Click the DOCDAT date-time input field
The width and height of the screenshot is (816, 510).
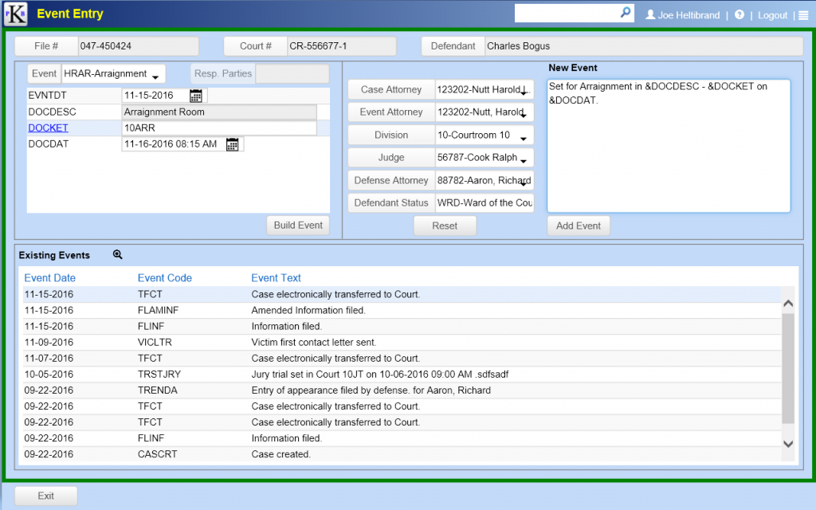point(173,144)
